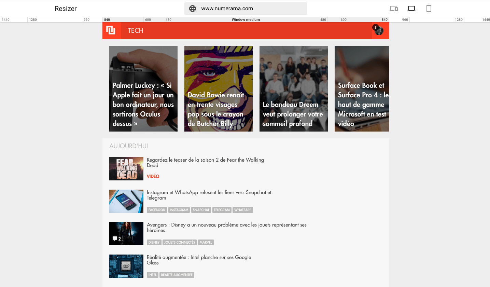Click the RÉALITÉ AUGMENTÉE tag

pyautogui.click(x=177, y=275)
